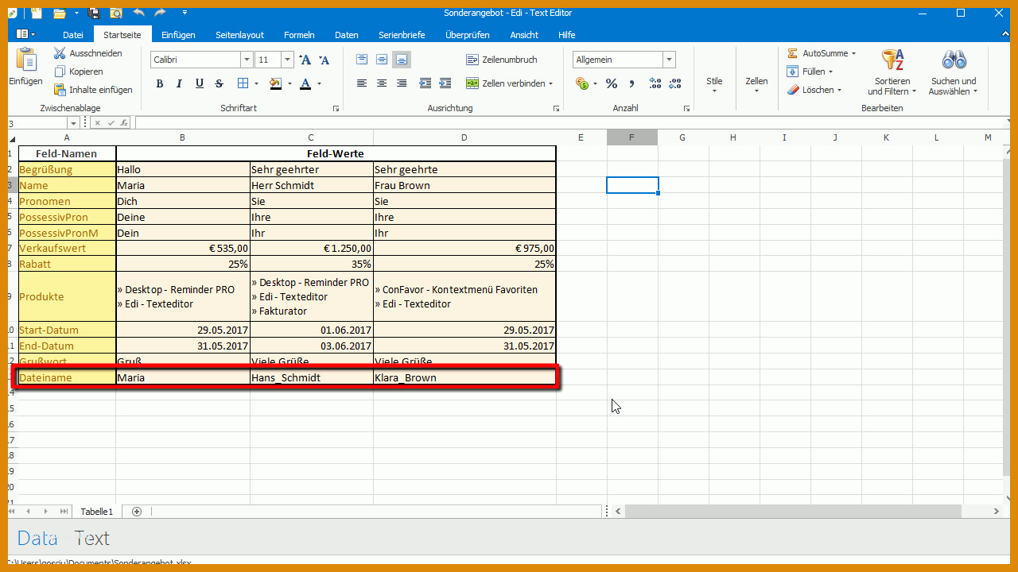Click the Ausschneiden scissors icon
The height and width of the screenshot is (572, 1018).
tap(60, 53)
